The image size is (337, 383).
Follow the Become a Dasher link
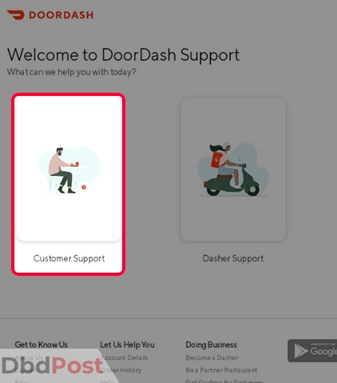click(x=212, y=357)
